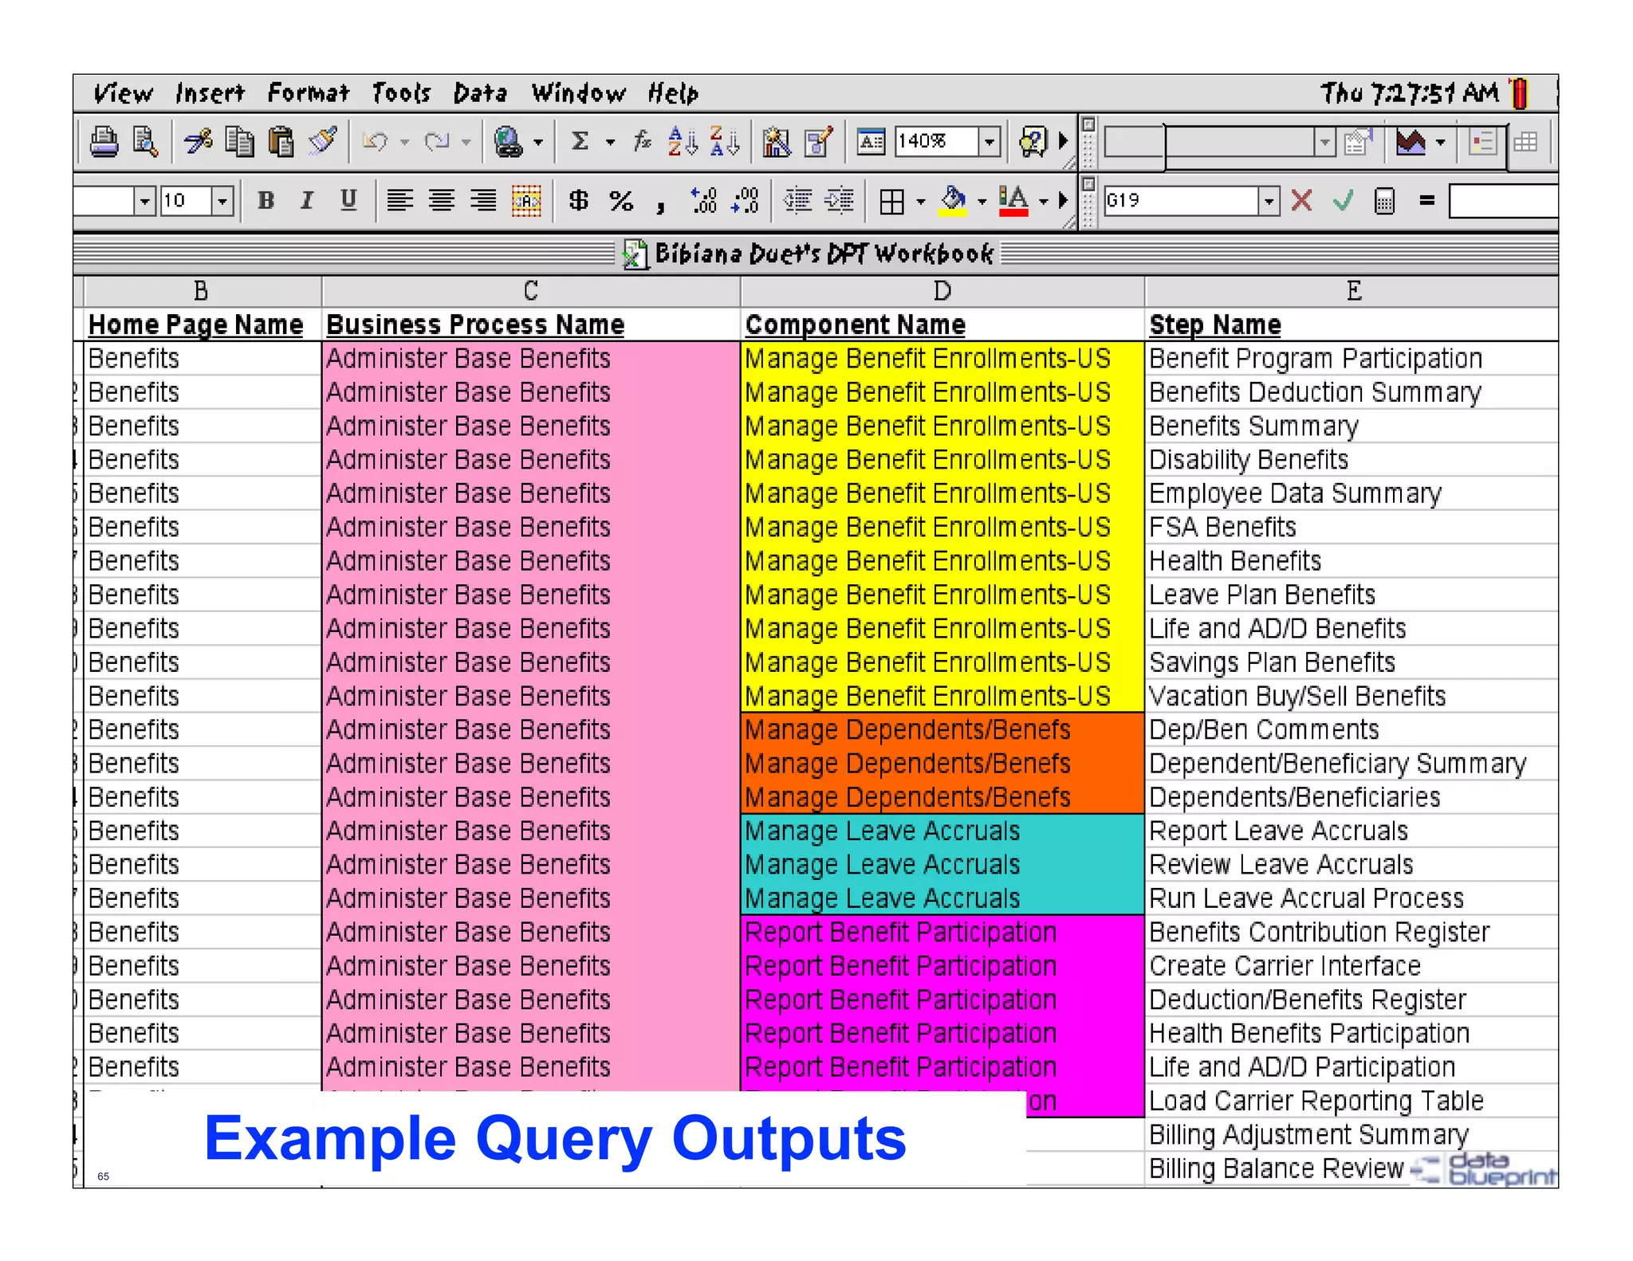Open the Help menu
The image size is (1633, 1261).
point(673,93)
